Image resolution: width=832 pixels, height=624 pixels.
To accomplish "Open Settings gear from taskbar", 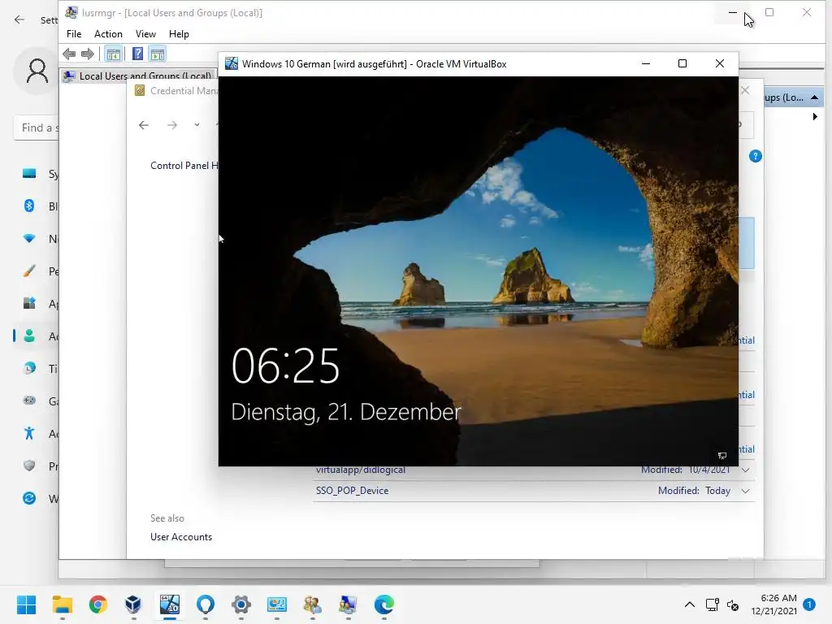I will tap(240, 604).
